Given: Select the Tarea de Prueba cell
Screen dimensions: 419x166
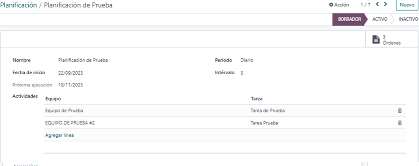Looking at the screenshot, I should coord(267,110).
